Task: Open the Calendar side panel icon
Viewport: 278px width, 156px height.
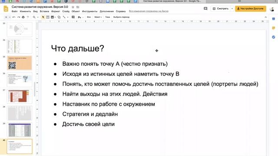Action: [274, 19]
